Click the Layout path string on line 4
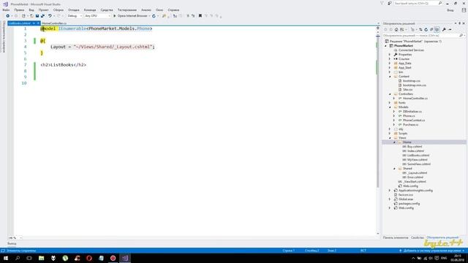The height and width of the screenshot is (263, 468). 113,47
